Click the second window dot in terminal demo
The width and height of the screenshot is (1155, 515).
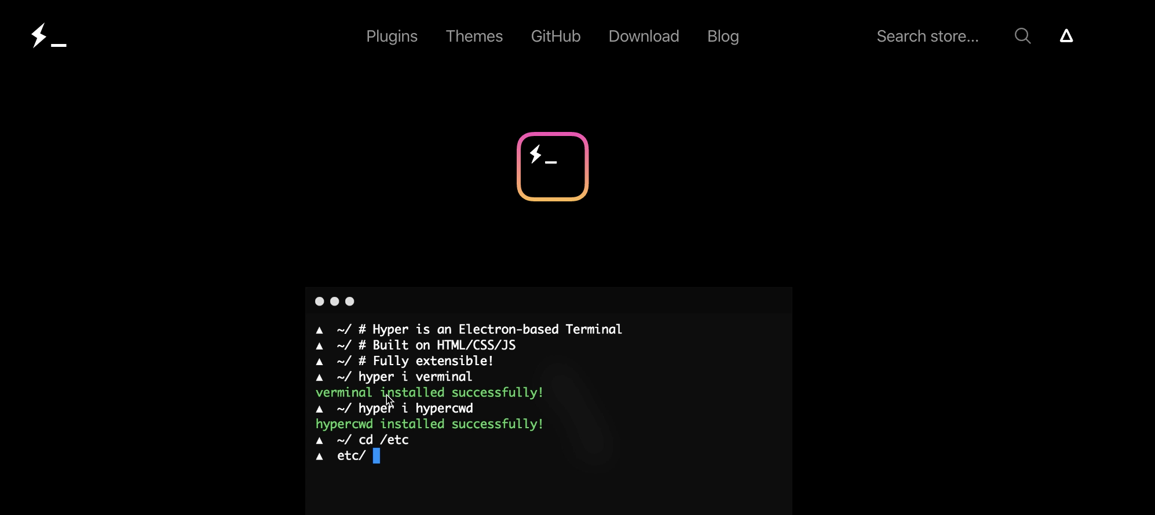tap(334, 301)
